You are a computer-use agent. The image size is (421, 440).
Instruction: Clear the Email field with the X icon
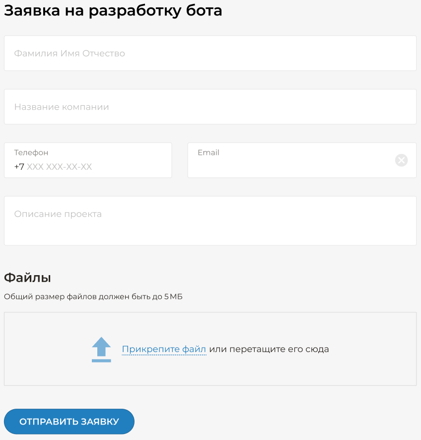point(401,160)
